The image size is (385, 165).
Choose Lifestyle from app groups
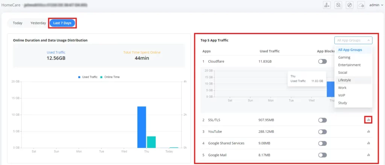(353, 80)
